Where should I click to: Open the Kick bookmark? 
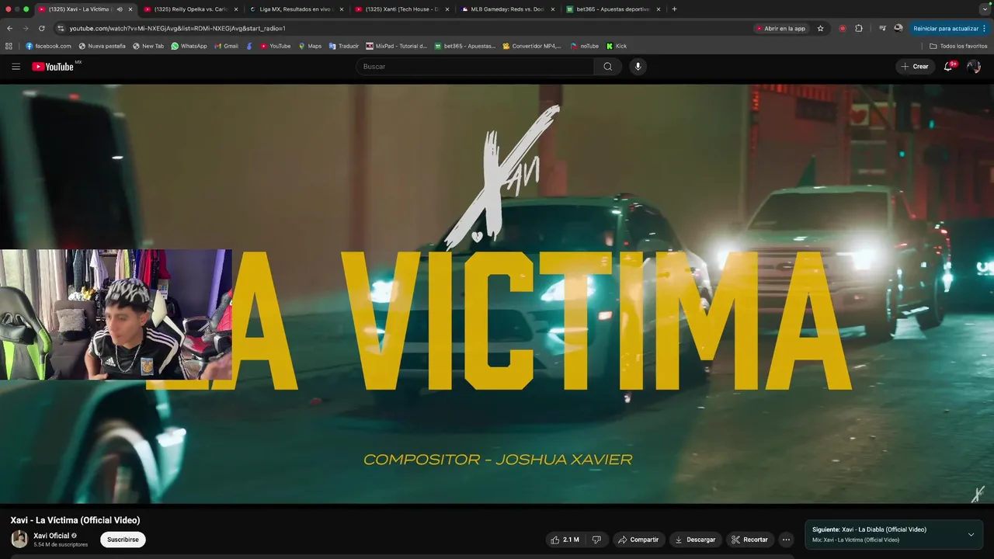click(x=617, y=46)
